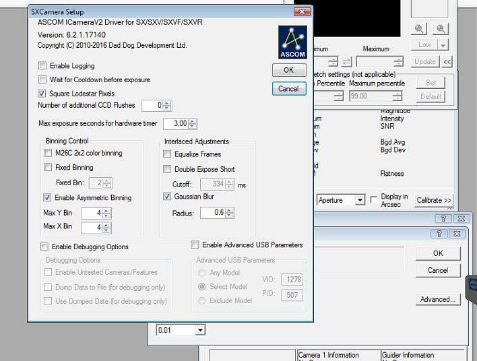The height and width of the screenshot is (361, 477).
Task: Open the Aperture dropdown
Action: (x=360, y=200)
